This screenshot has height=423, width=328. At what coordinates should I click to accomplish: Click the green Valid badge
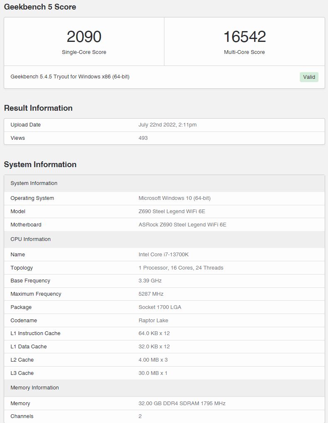tap(309, 77)
